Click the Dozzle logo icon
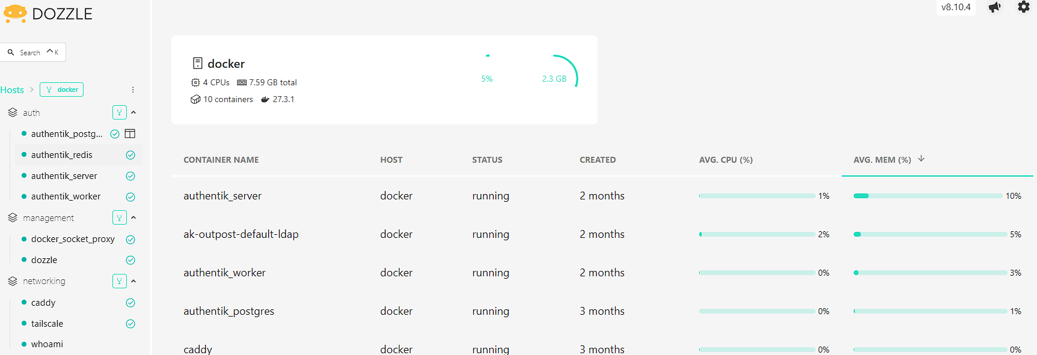The image size is (1037, 355). [15, 13]
